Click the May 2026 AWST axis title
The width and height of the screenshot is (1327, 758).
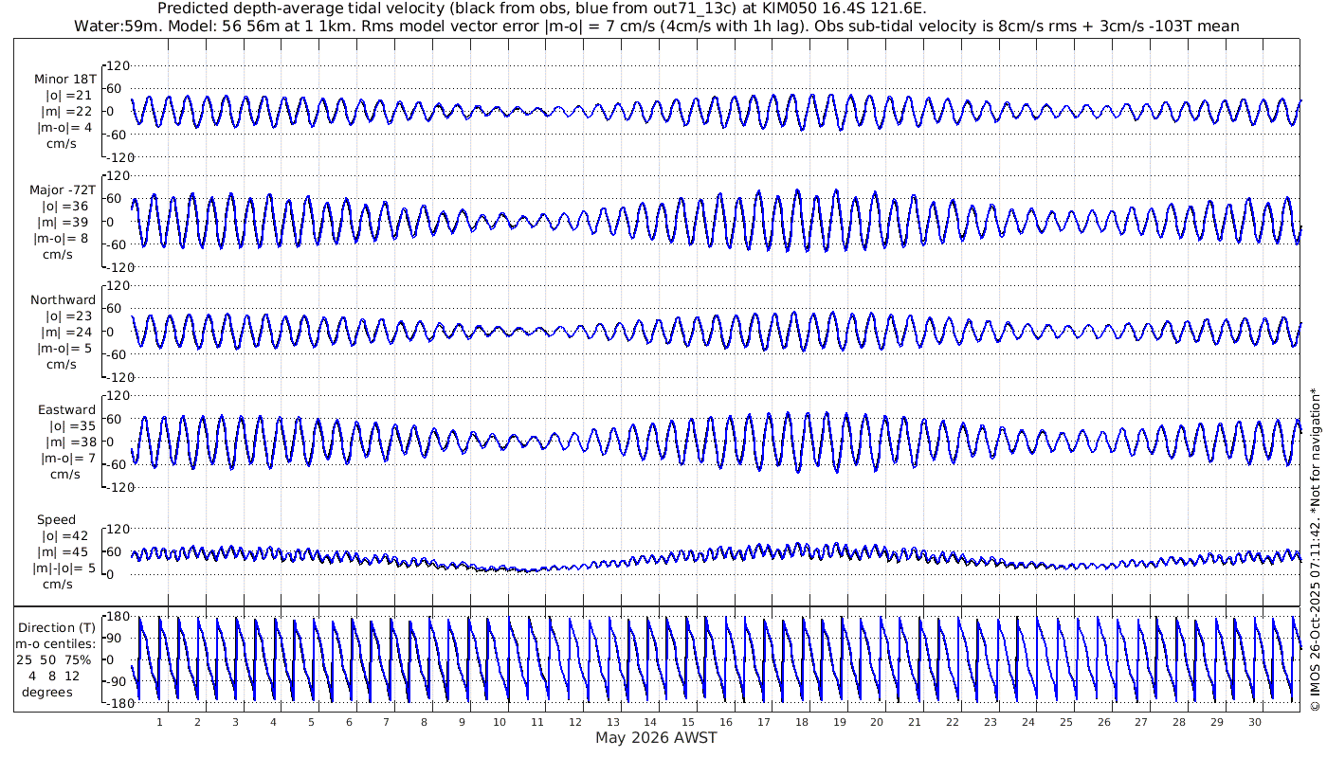(656, 738)
